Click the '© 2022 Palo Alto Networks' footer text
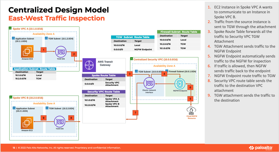 pos(69,148)
